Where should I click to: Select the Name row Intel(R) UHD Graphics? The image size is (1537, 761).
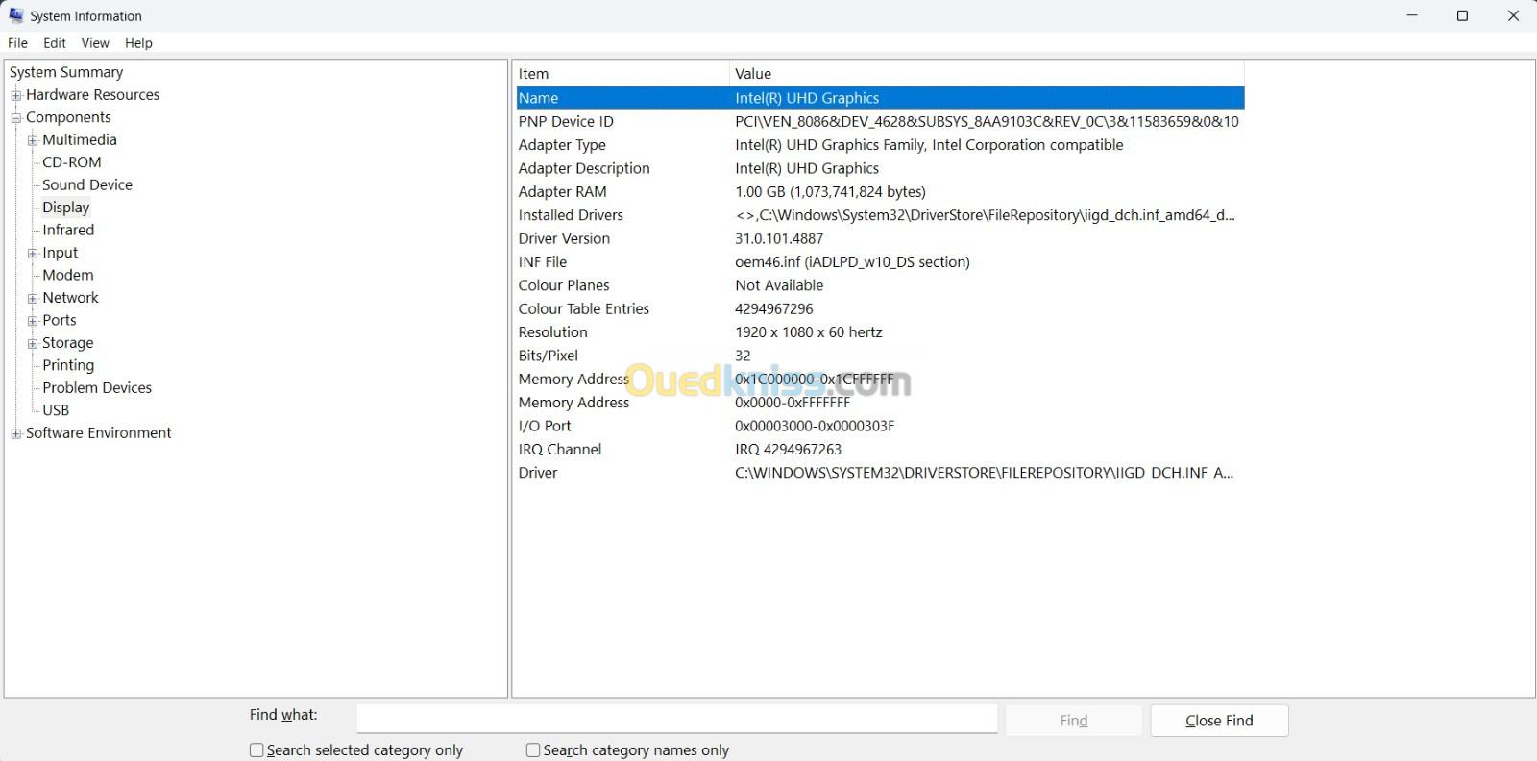tap(880, 98)
